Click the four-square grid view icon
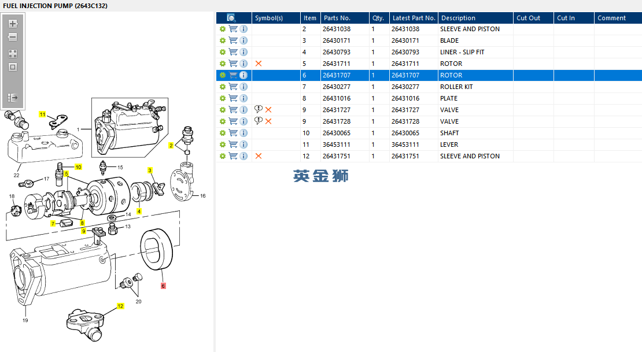 pos(13,54)
